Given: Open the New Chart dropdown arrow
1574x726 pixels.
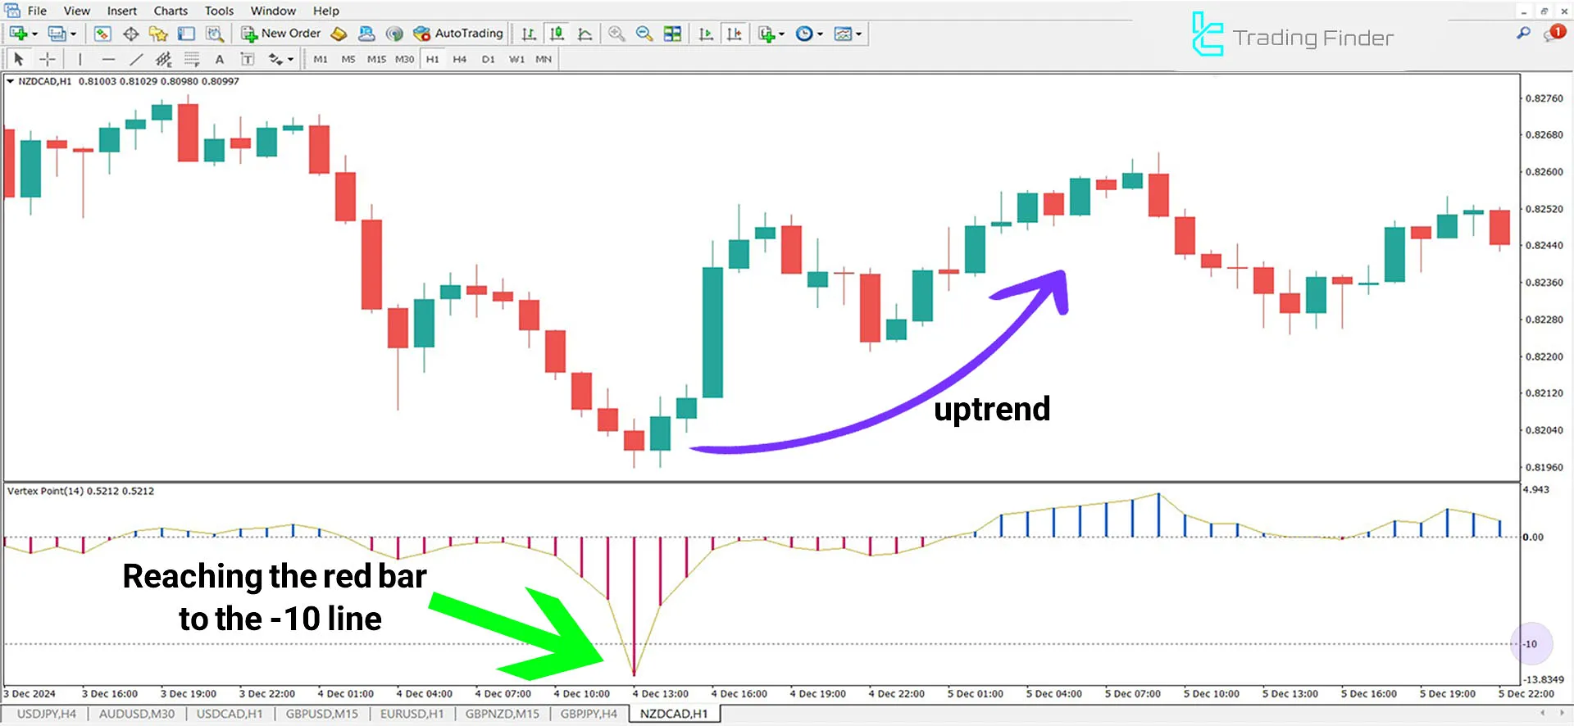Looking at the screenshot, I should point(34,34).
